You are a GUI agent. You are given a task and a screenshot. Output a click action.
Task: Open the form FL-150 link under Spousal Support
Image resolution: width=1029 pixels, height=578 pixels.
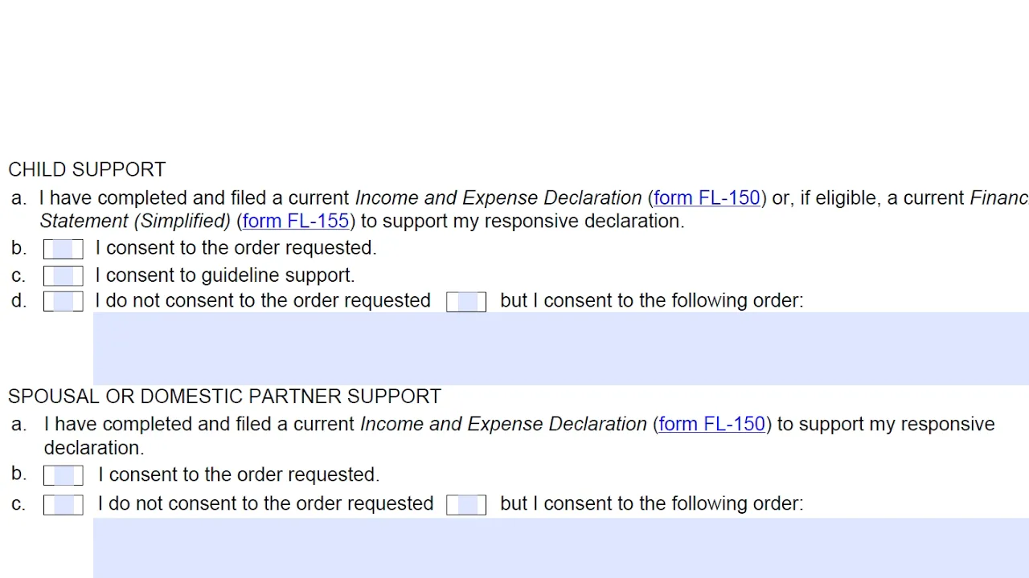point(711,424)
